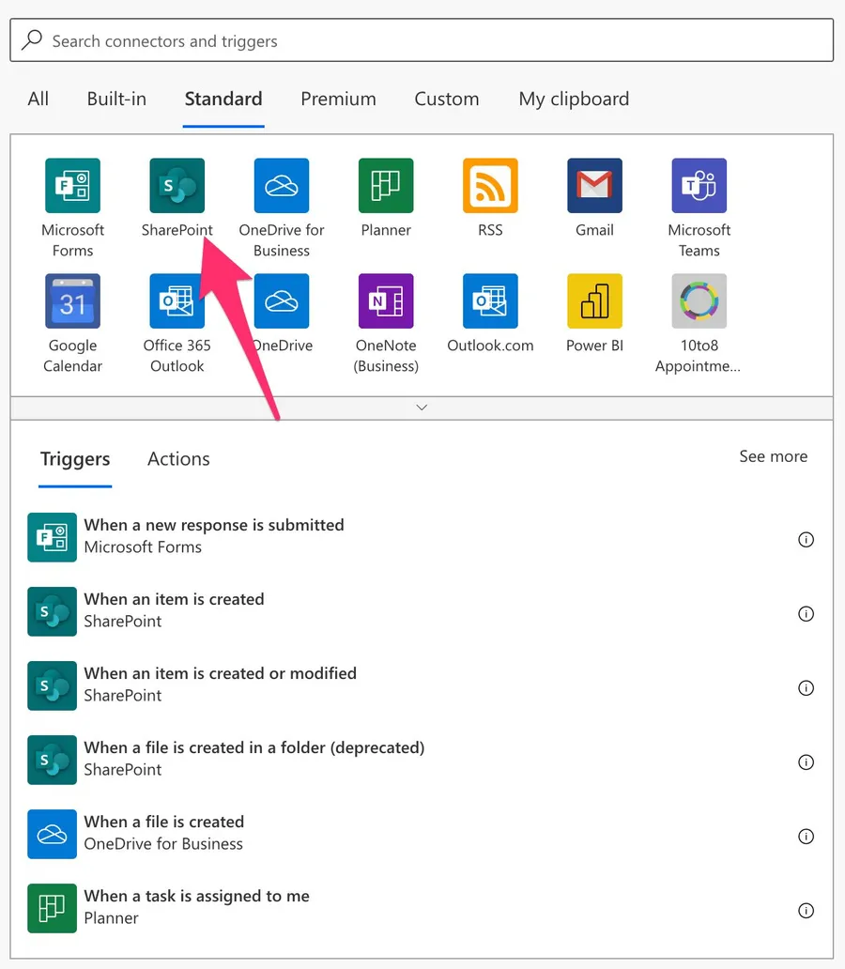Open the Actions tab

coord(178,459)
